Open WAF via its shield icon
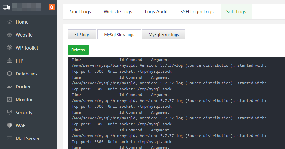285x149 pixels. coord(10,126)
